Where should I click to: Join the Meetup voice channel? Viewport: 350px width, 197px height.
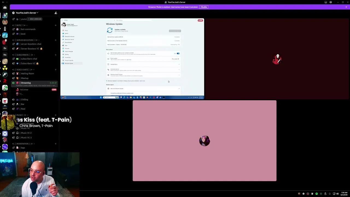(34, 78)
